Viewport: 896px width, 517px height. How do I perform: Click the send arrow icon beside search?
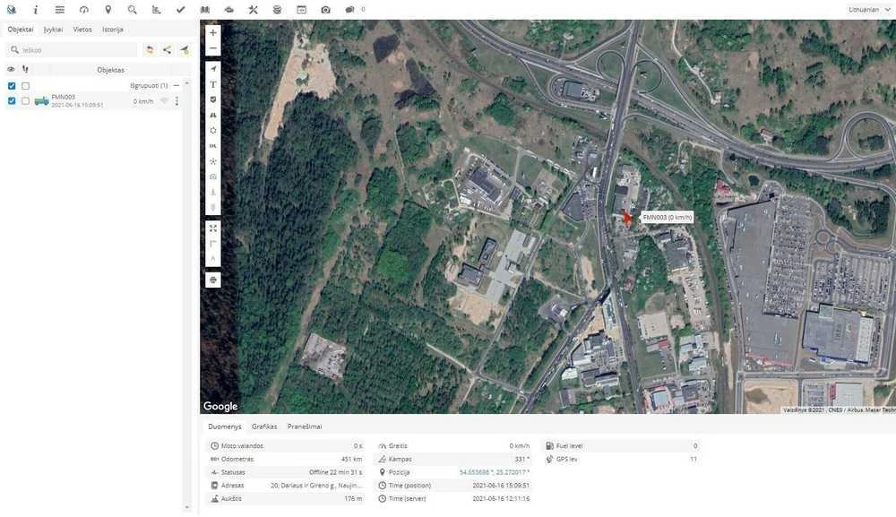(x=184, y=50)
